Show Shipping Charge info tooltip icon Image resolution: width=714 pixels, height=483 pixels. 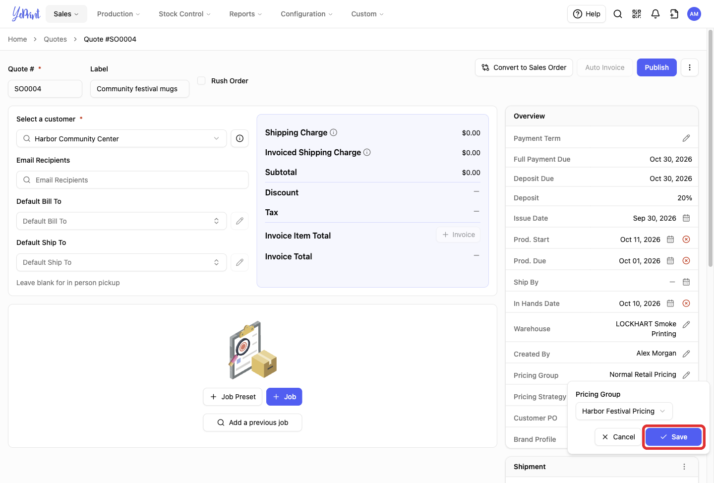tap(334, 132)
